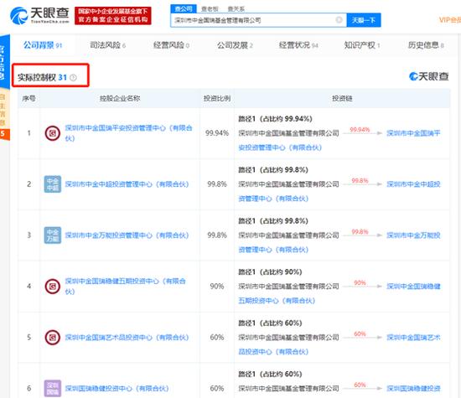Image resolution: width=461 pixels, height=398 pixels.
Task: Click the Tianyancha logo in the header
Action: pyautogui.click(x=39, y=15)
